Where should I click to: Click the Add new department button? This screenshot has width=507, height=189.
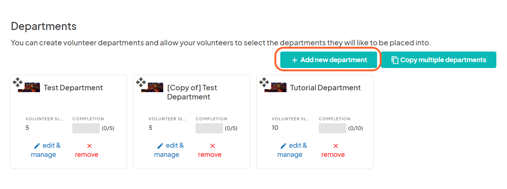coord(329,60)
